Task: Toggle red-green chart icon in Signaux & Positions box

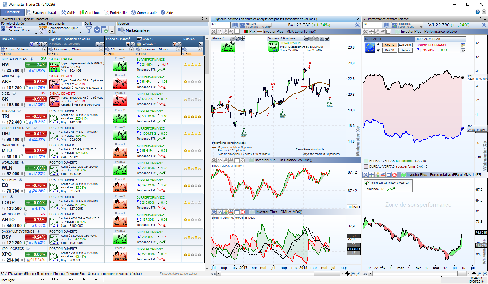Action: coord(306,38)
